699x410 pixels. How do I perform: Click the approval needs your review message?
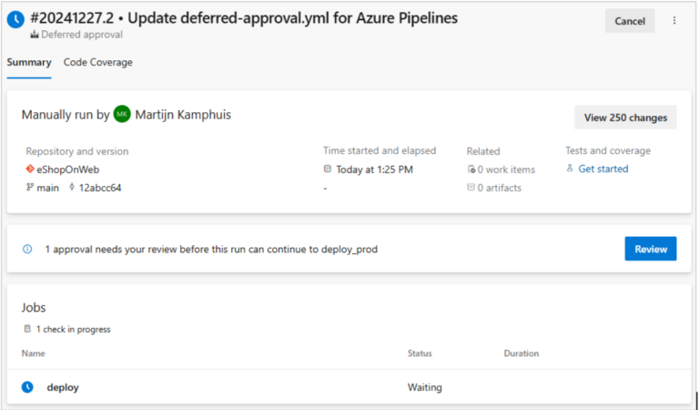point(211,249)
